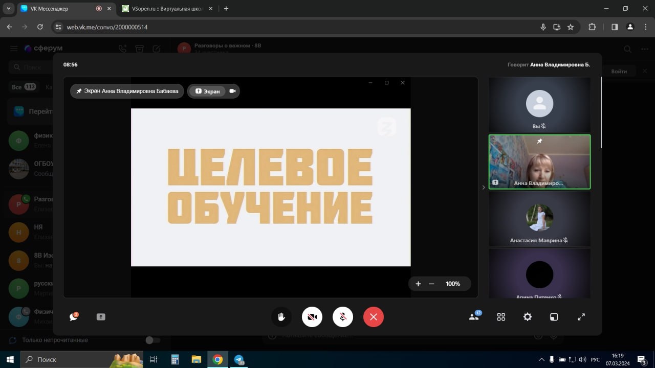
Task: Click the pin icon on Анна's tile
Action: pyautogui.click(x=539, y=141)
